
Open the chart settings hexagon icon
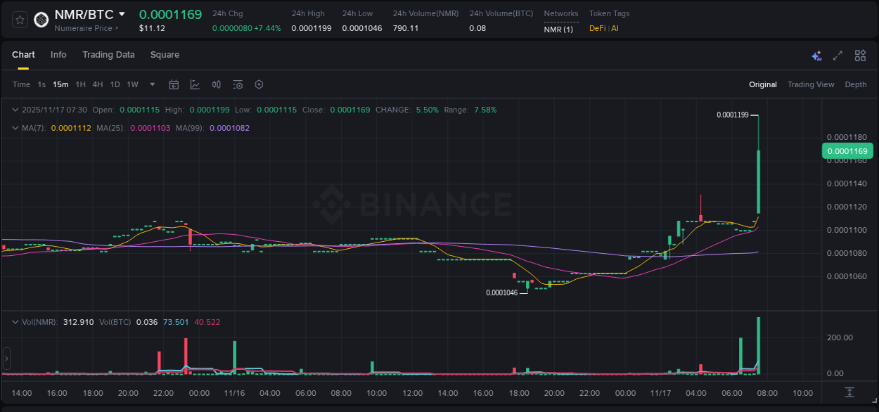tap(259, 84)
